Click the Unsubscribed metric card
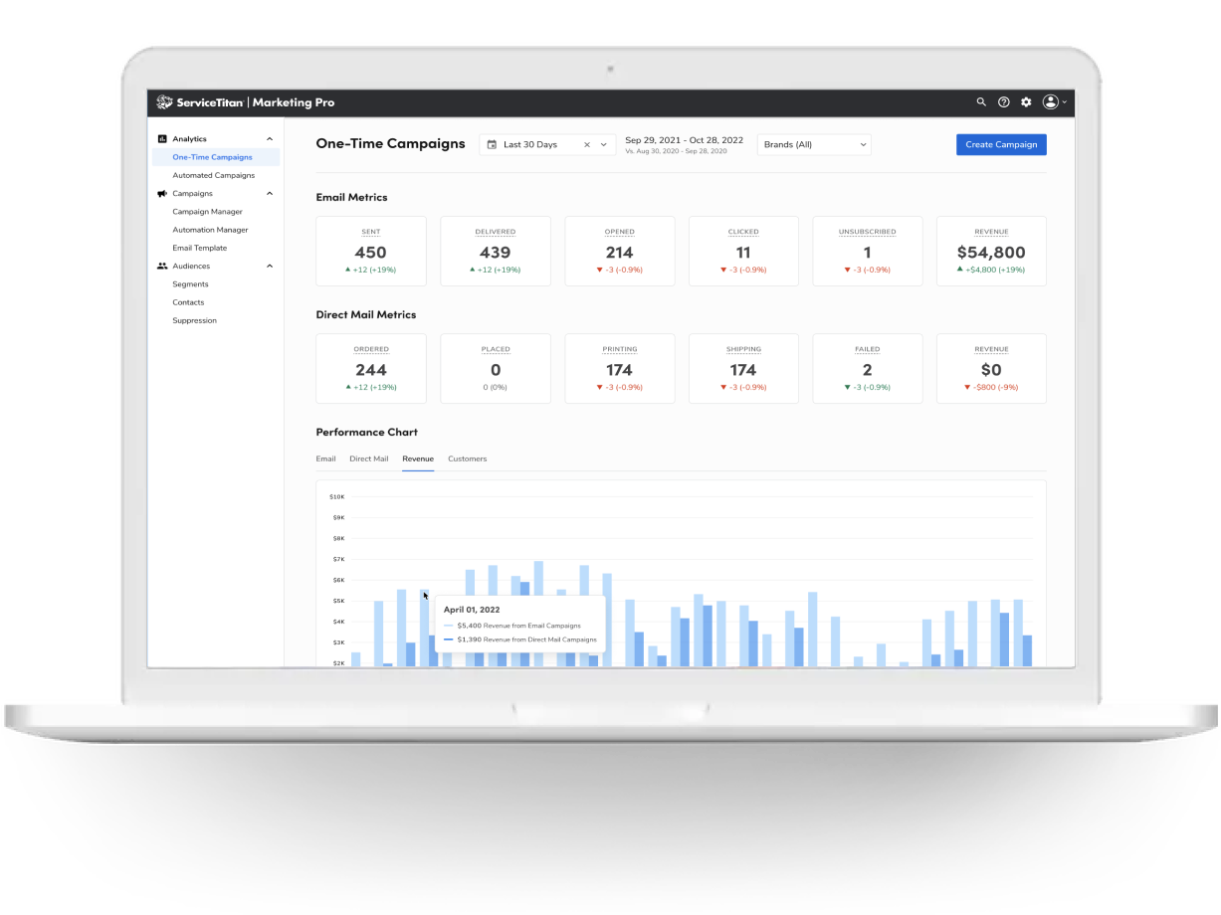 point(868,252)
